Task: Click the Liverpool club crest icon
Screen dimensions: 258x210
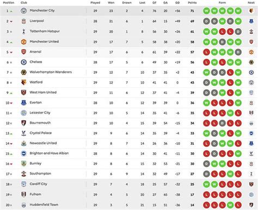Action: point(23,21)
